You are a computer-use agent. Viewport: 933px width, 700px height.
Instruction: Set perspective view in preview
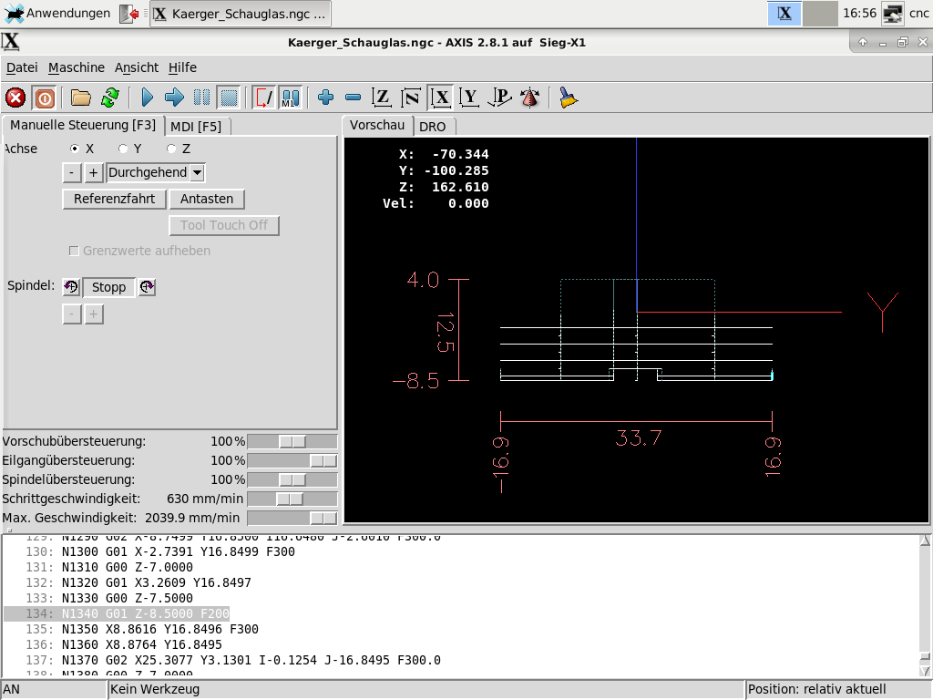(529, 98)
